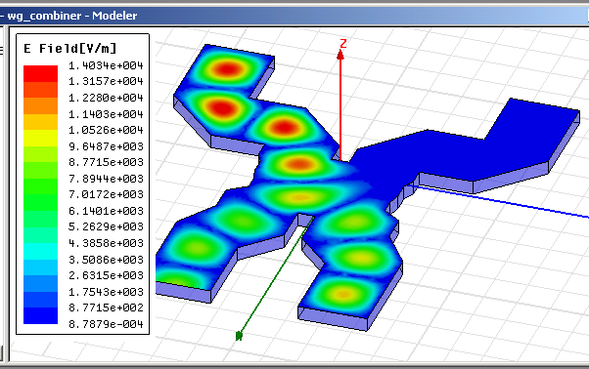The width and height of the screenshot is (589, 369).
Task: Click the yellow band in the color scale
Action: click(40, 139)
